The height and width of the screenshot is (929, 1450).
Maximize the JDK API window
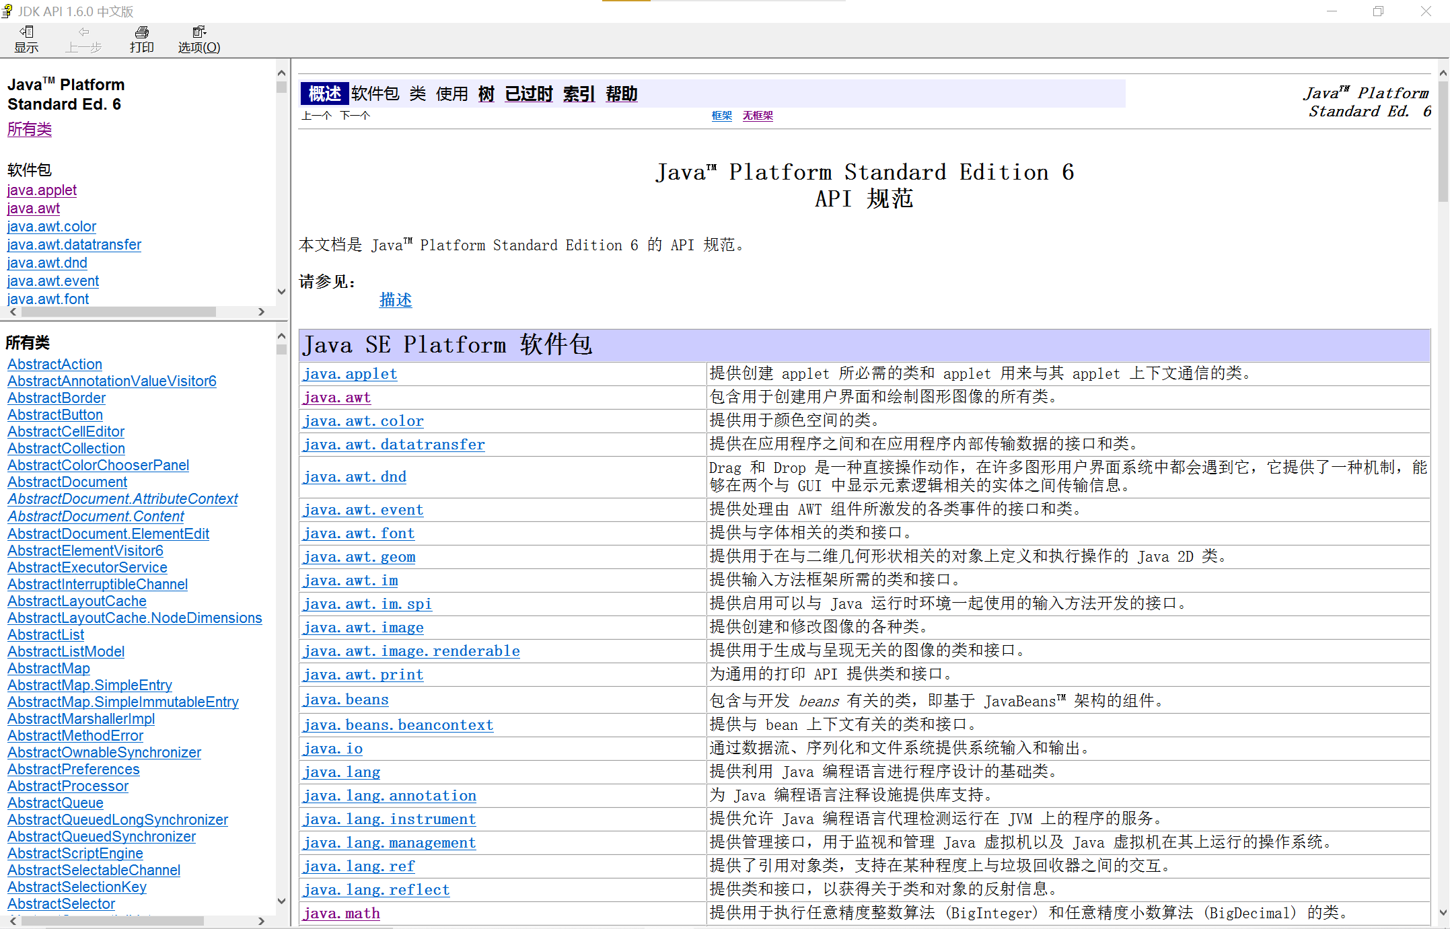tap(1378, 11)
